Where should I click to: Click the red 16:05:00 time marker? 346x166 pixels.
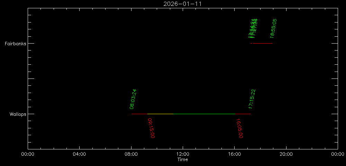pos(239,129)
